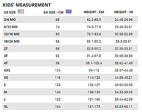Select the M size row label

[5, 92]
